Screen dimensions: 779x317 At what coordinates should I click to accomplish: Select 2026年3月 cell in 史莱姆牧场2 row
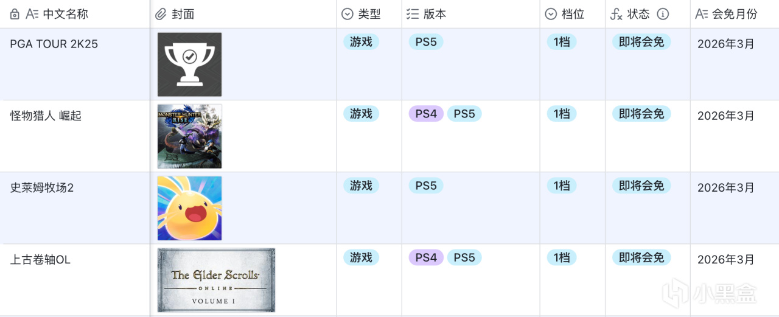tap(726, 187)
